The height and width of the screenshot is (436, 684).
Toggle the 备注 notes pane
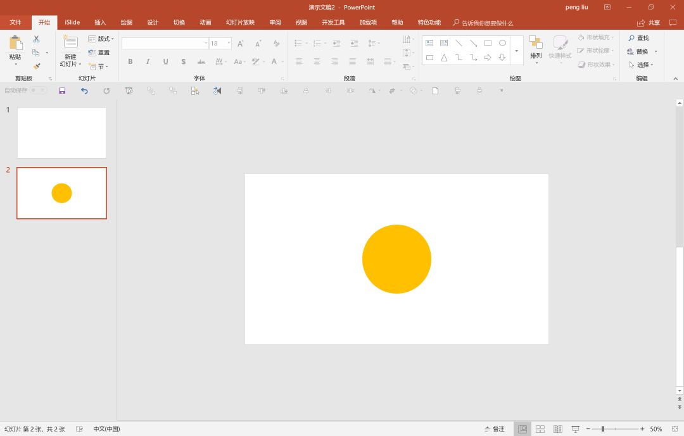[x=495, y=429]
